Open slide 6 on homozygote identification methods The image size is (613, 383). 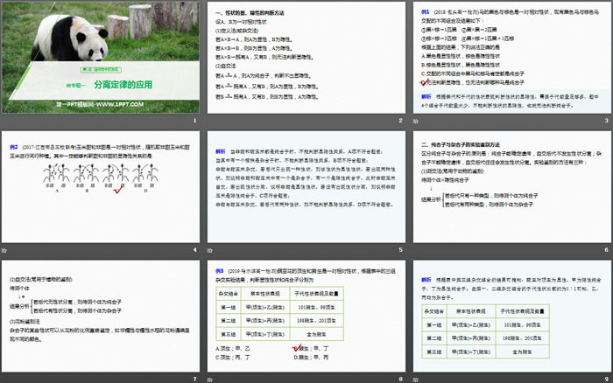[x=511, y=188]
